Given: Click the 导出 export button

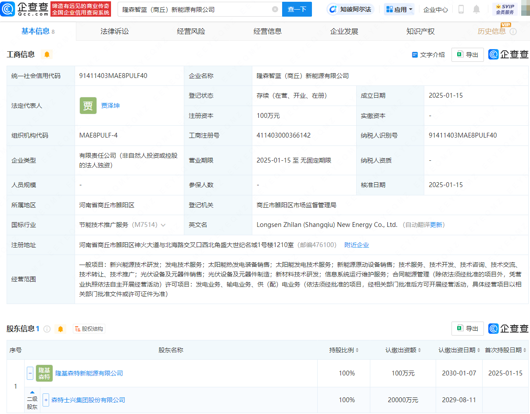Looking at the screenshot, I should point(467,54).
